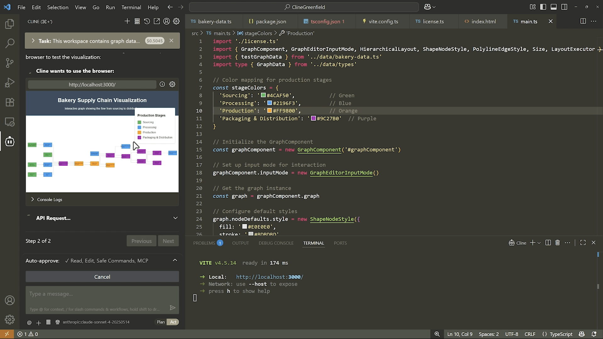Cancel the current Cline request
Screen dimensions: 603x339
(102, 277)
